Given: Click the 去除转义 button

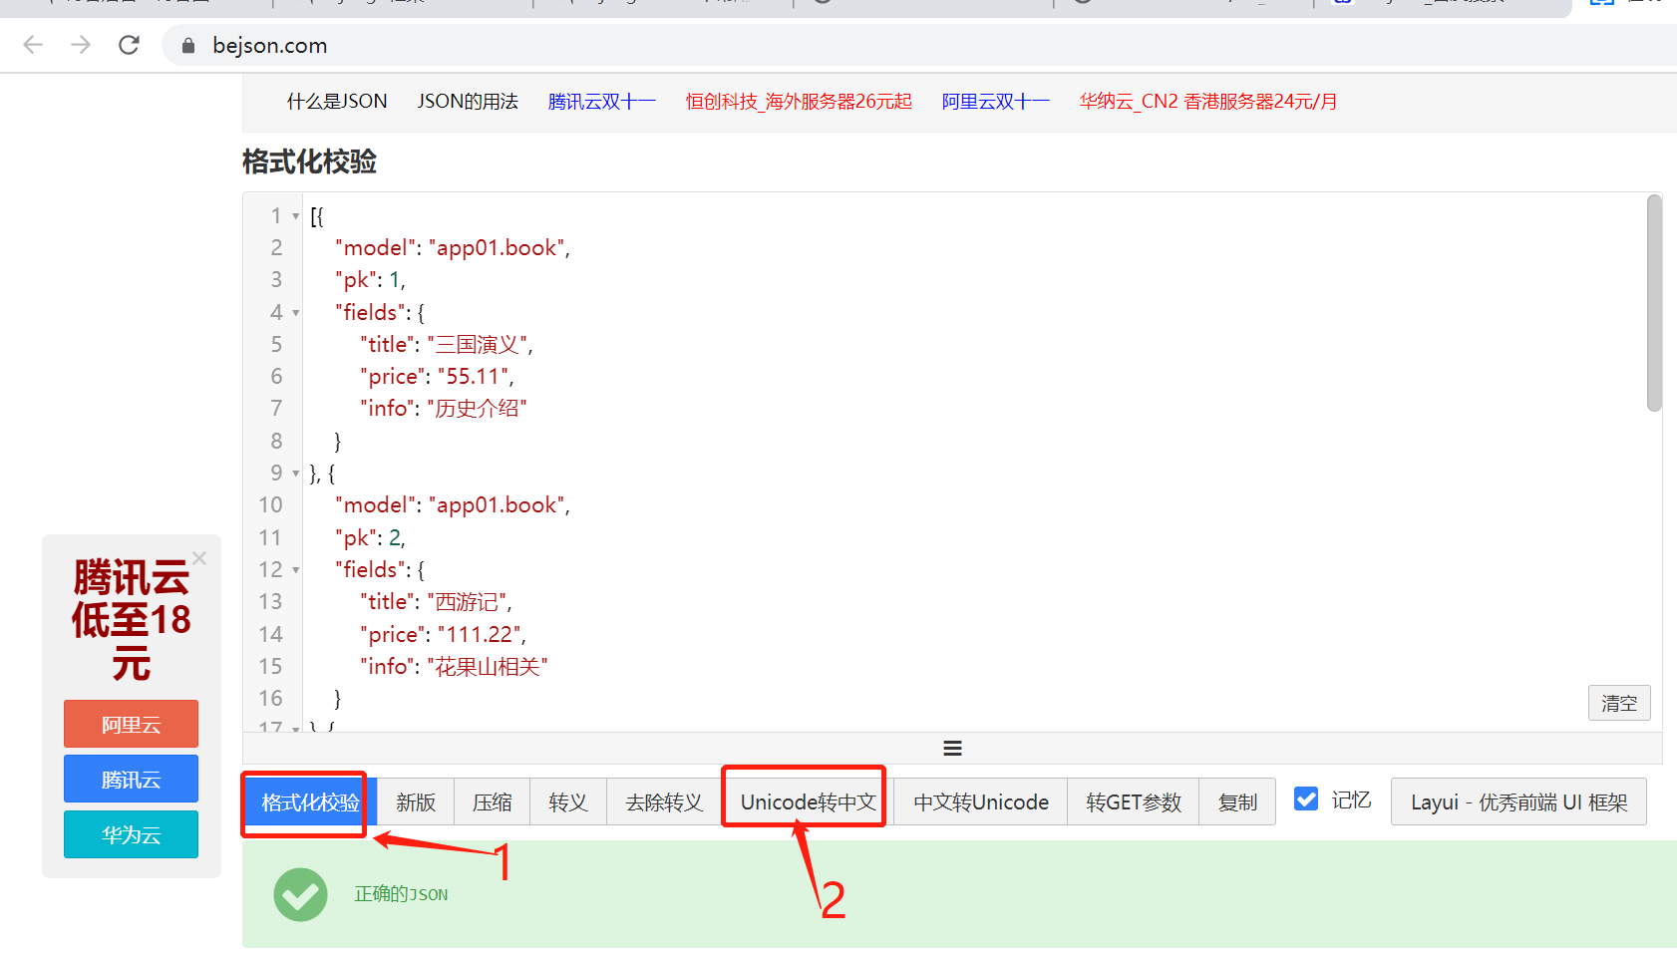Looking at the screenshot, I should 664,802.
